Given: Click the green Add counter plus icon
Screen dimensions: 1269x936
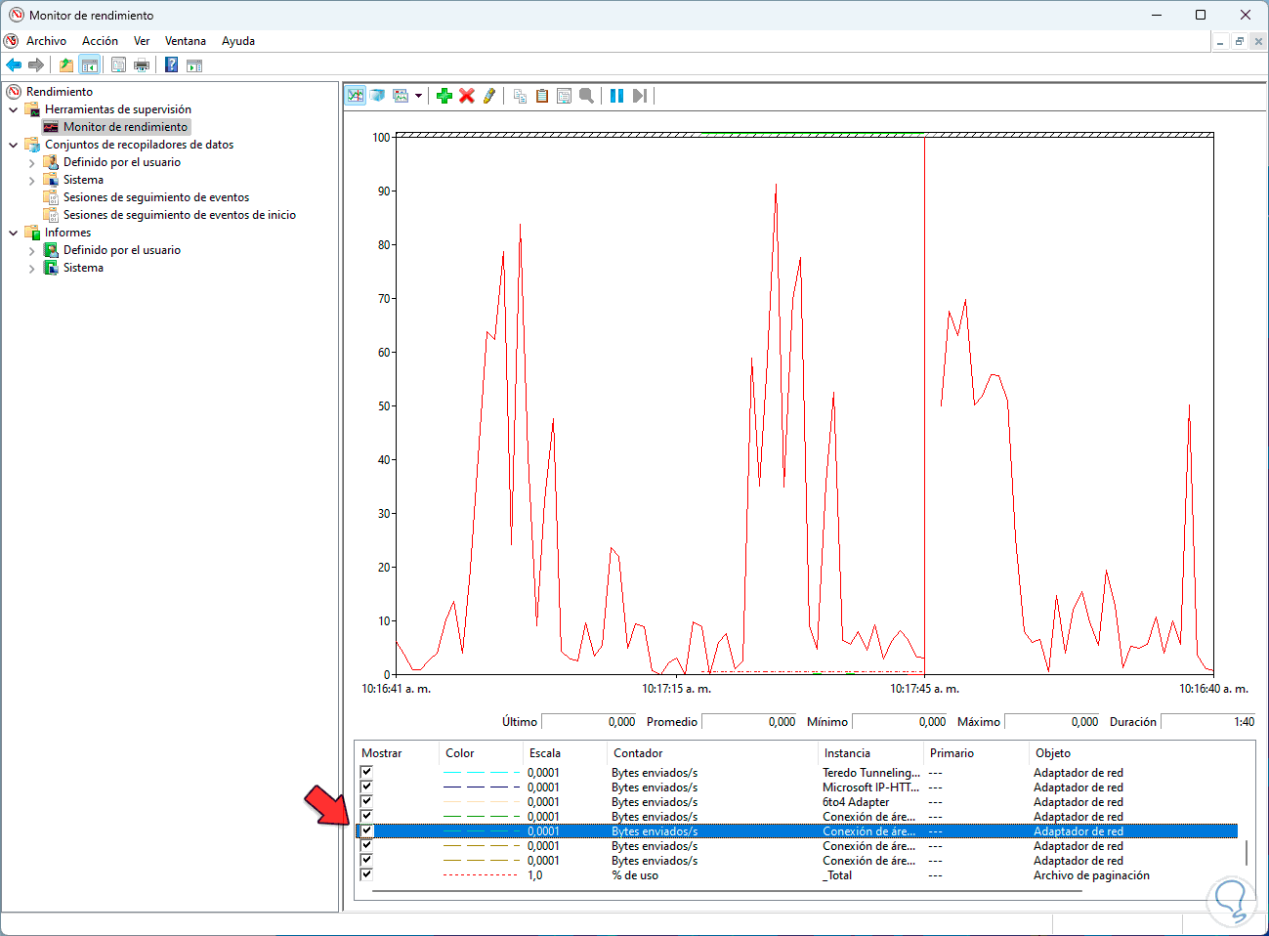Looking at the screenshot, I should point(444,96).
